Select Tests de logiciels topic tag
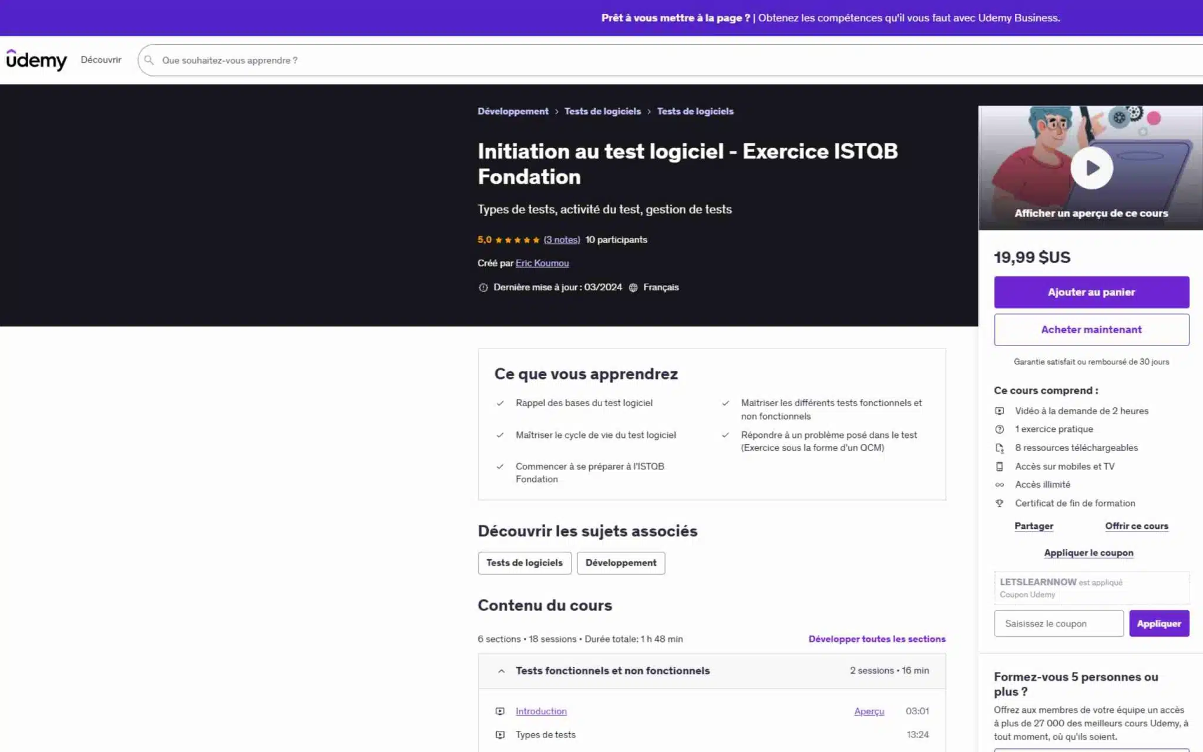The width and height of the screenshot is (1203, 752). [x=525, y=563]
